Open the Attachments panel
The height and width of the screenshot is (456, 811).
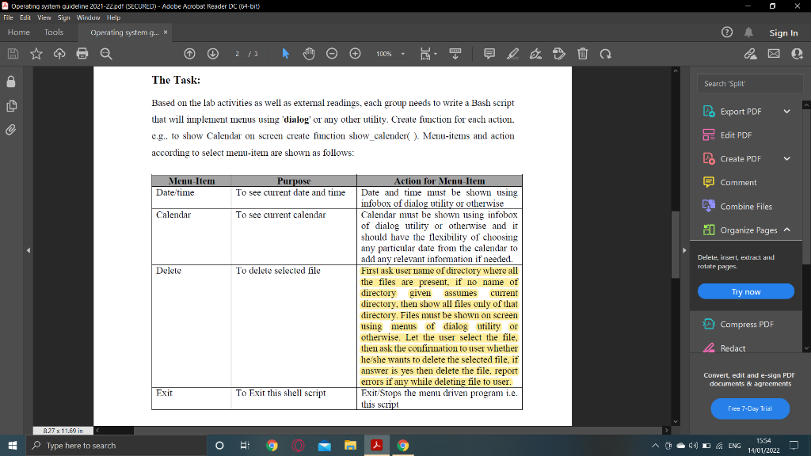point(11,127)
